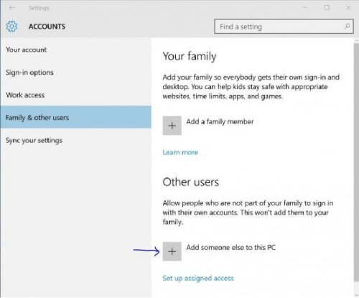Go to Work access page
Viewport: 359px width, 298px height.
25,95
